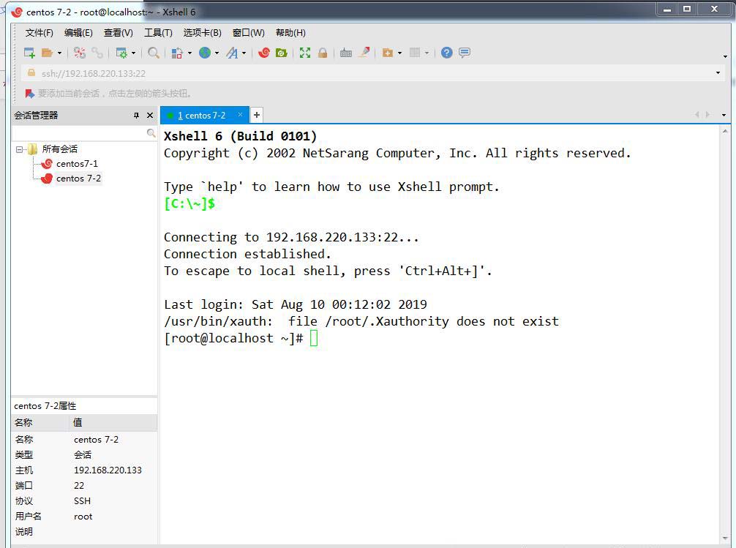736x548 pixels.
Task: Select the centos7-1 session
Action: (x=77, y=163)
